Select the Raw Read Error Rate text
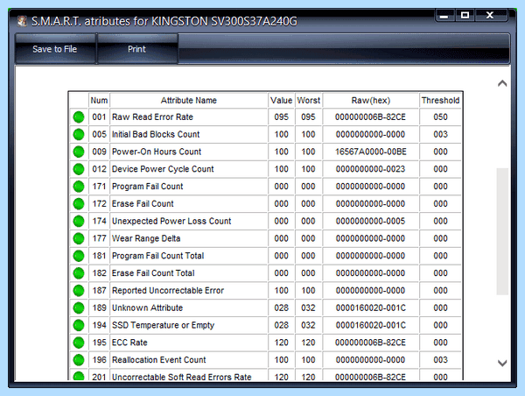525x396 pixels. pos(152,117)
